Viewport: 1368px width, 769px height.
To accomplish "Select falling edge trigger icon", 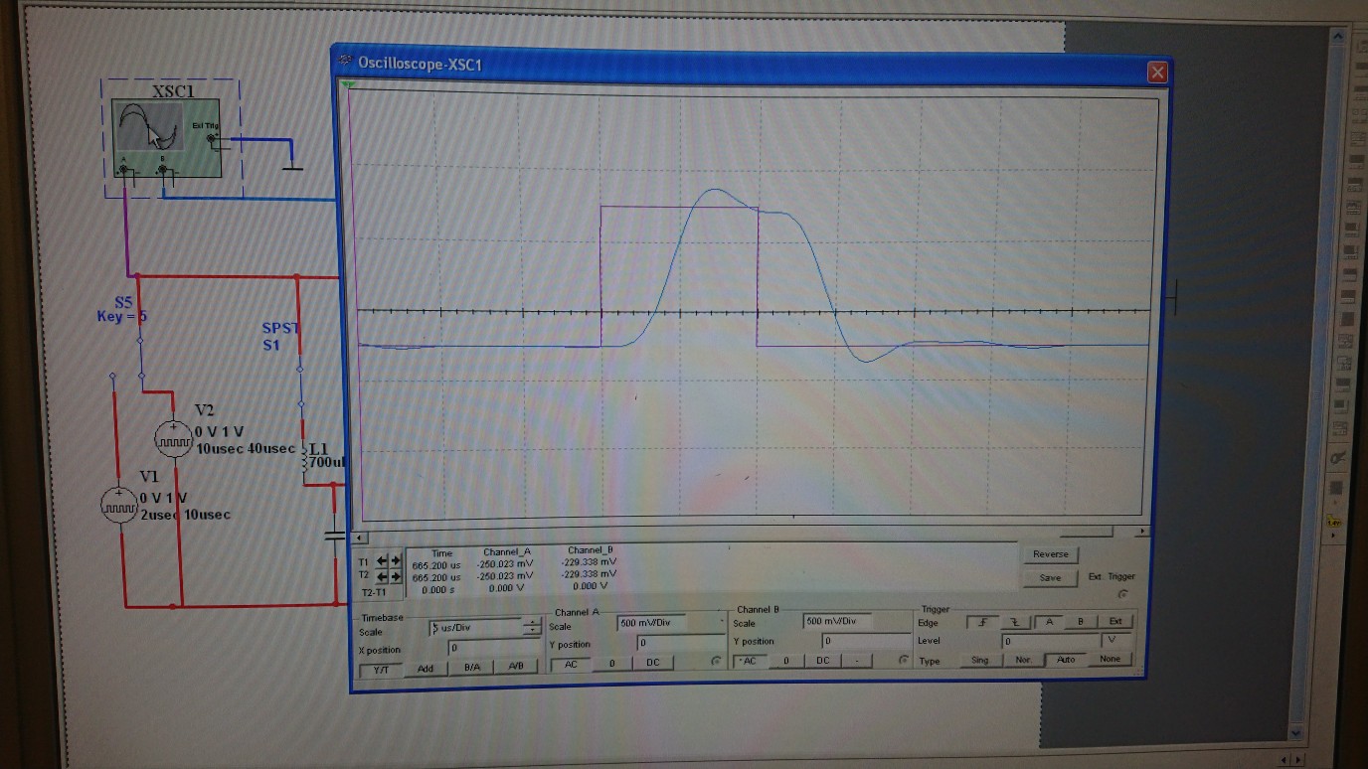I will [x=1015, y=622].
